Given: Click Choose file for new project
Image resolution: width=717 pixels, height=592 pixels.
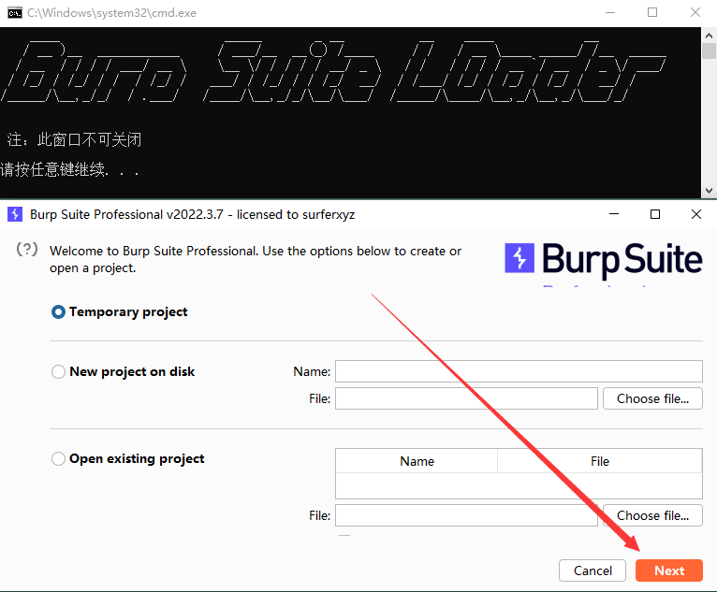Looking at the screenshot, I should [x=652, y=398].
